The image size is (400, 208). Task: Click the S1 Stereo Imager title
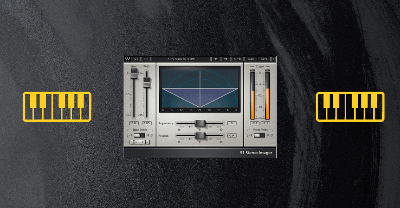click(256, 153)
